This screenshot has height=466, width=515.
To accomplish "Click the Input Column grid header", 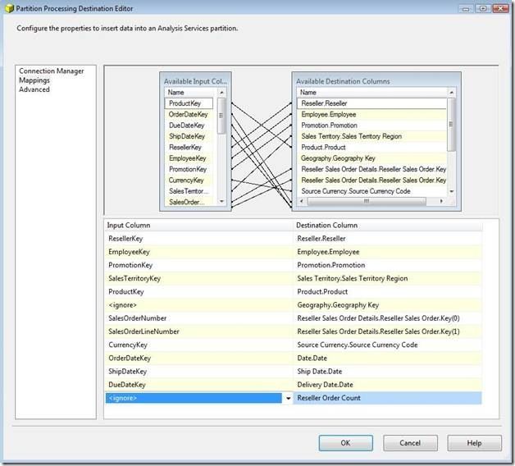I will [x=199, y=226].
